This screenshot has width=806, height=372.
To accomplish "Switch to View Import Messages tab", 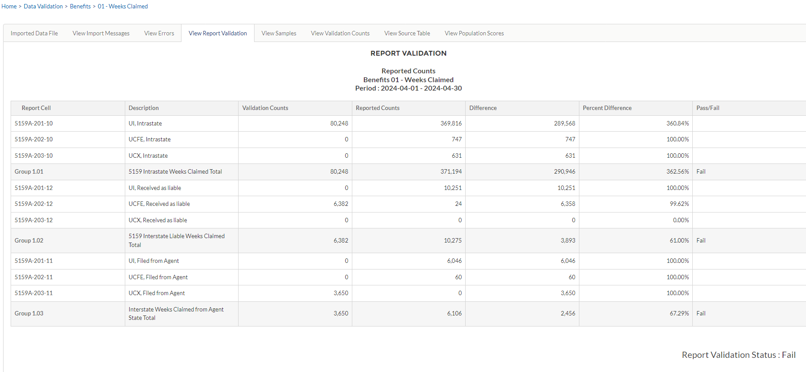I will click(101, 33).
